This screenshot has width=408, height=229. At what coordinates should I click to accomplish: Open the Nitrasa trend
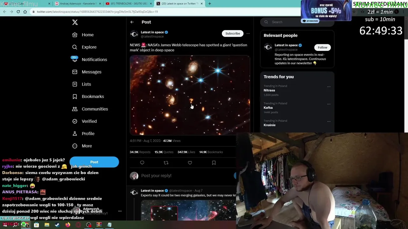269,90
